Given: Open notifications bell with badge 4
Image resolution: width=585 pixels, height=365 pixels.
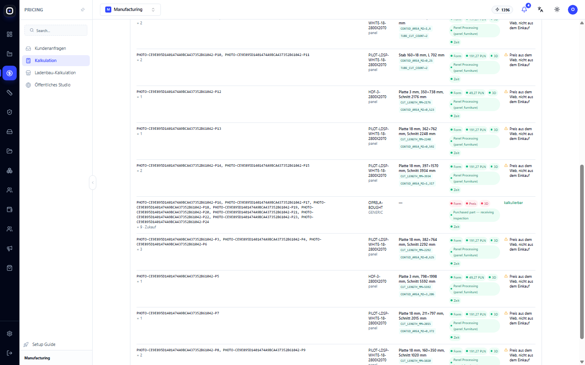Looking at the screenshot, I should pyautogui.click(x=524, y=9).
